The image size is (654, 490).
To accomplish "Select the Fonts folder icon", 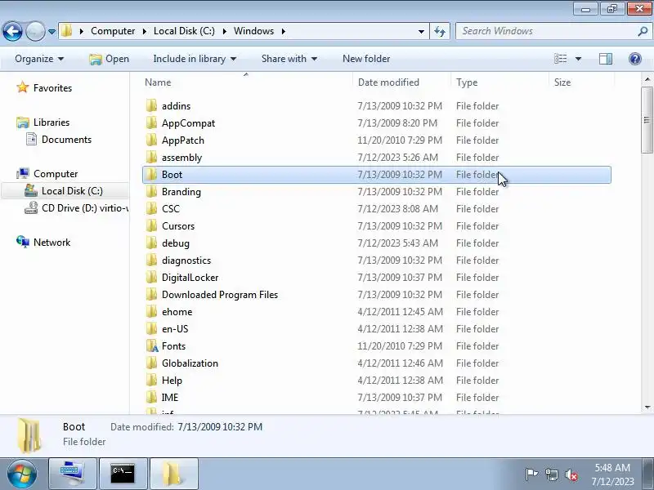I will point(152,345).
